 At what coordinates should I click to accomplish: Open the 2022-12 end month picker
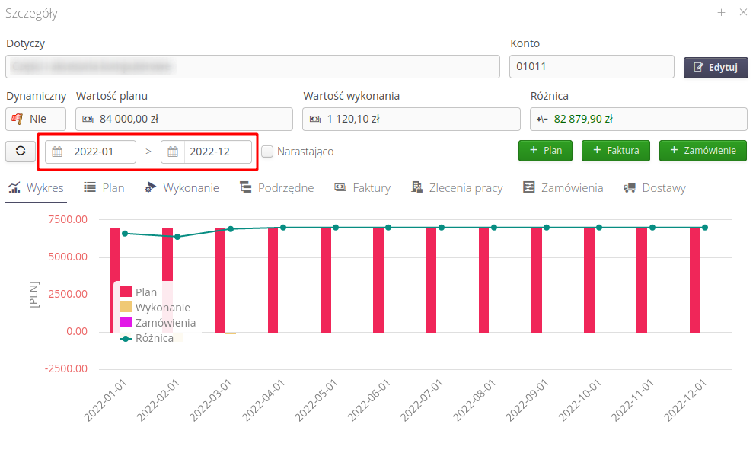218,152
